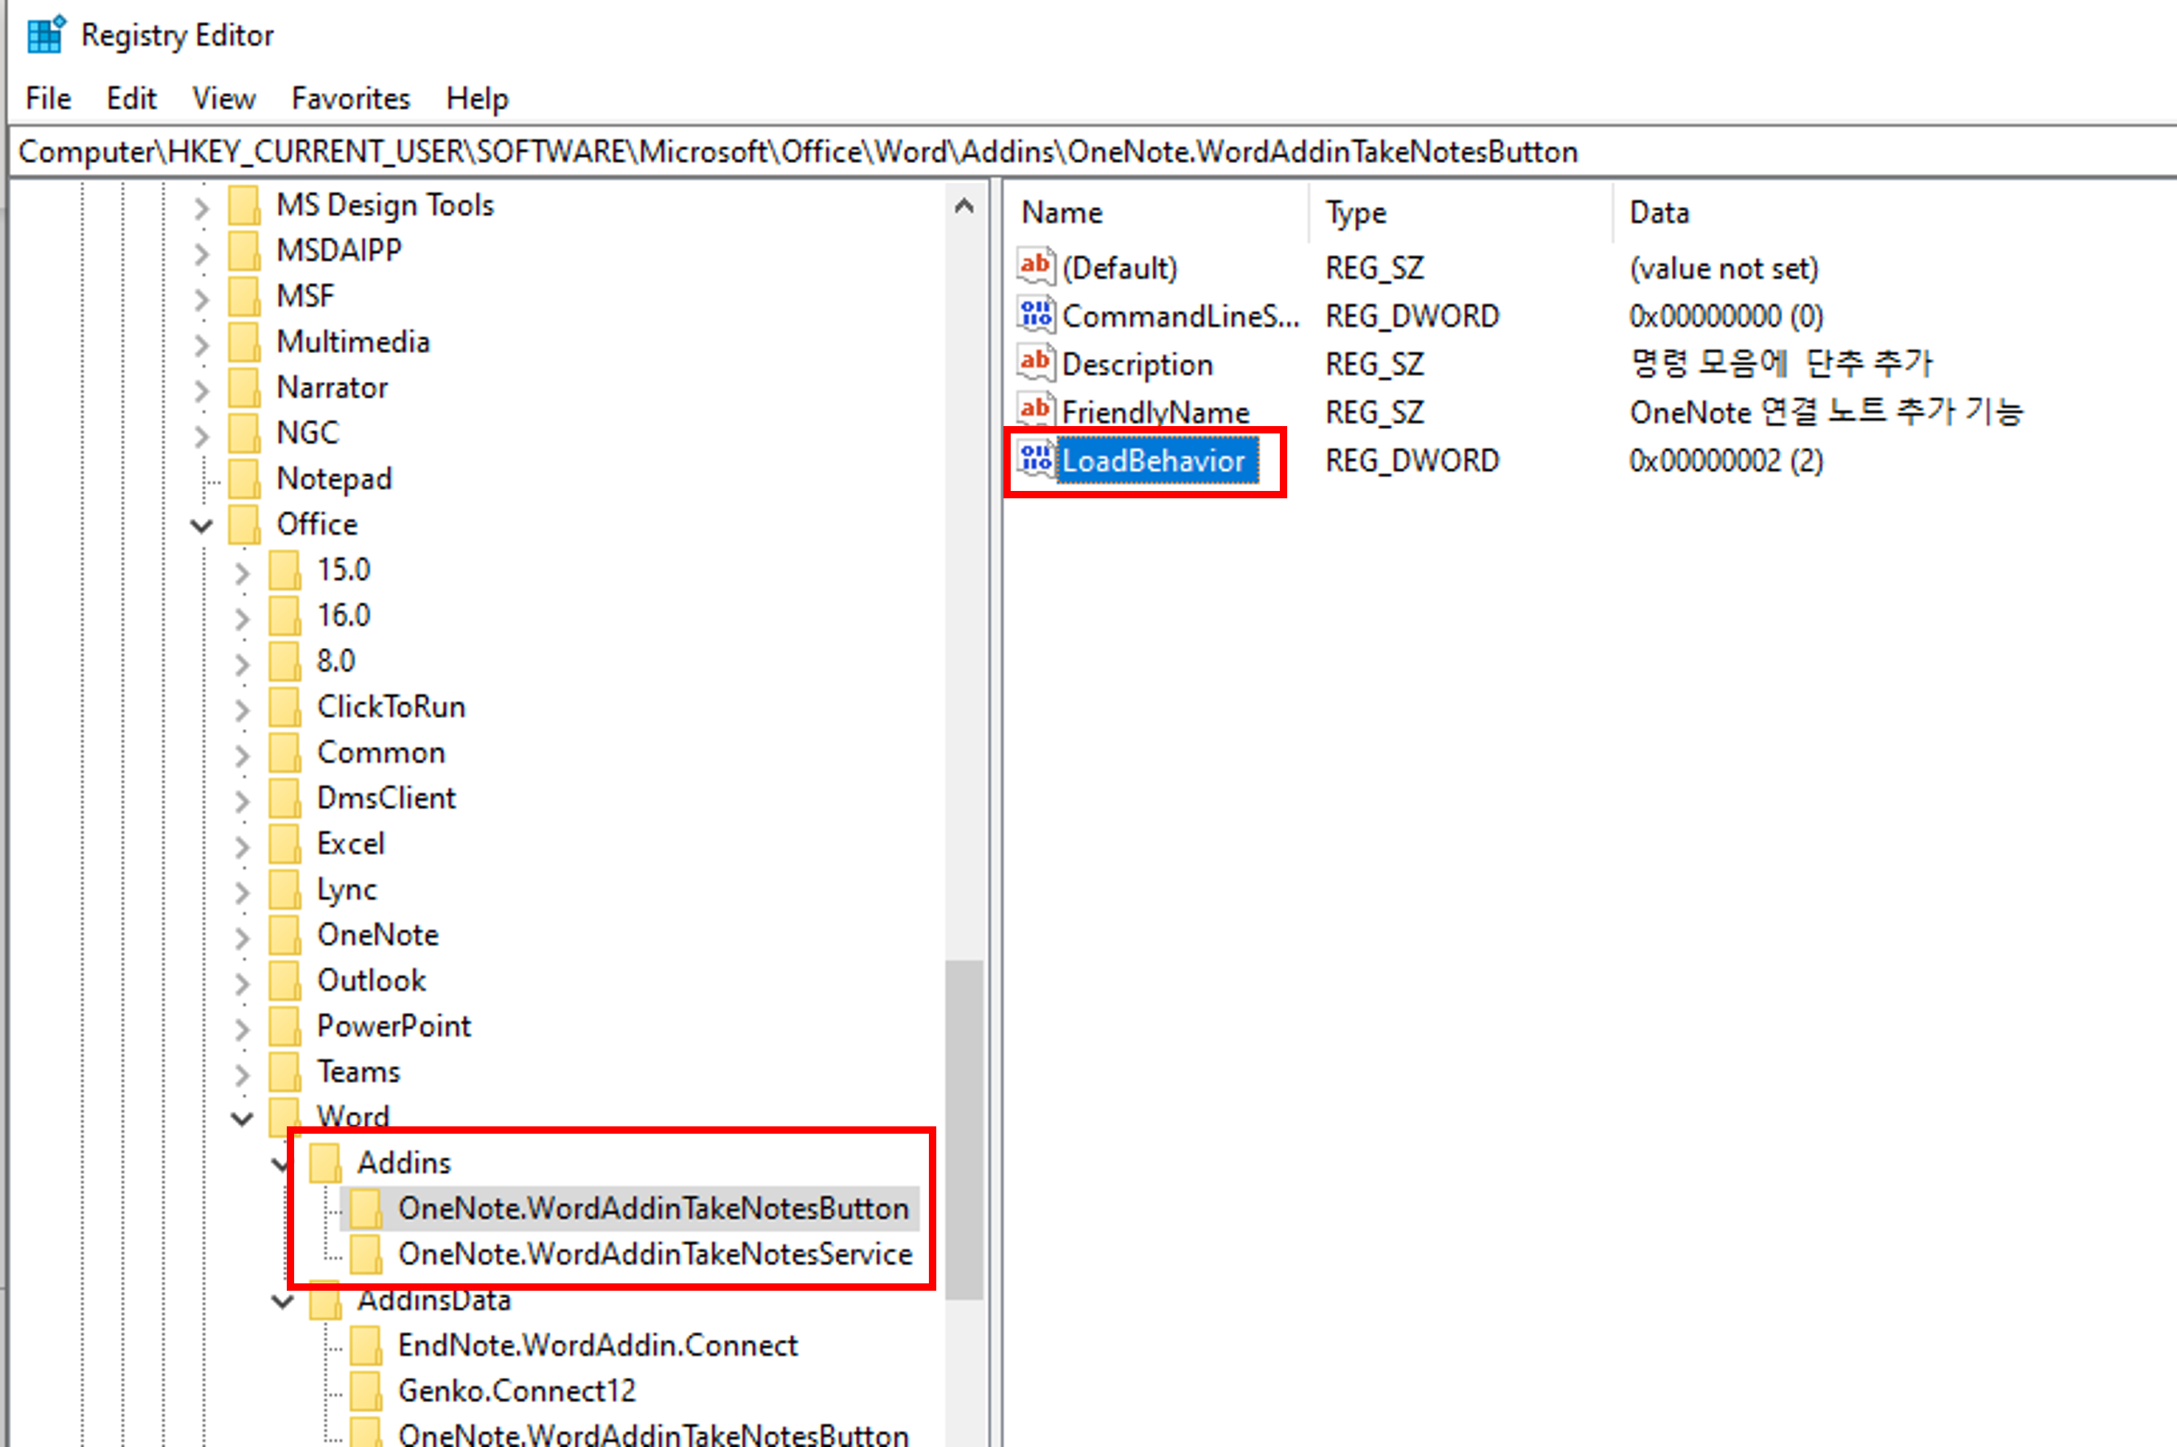Expand the DmsClient key
The height and width of the screenshot is (1447, 2177).
[242, 801]
